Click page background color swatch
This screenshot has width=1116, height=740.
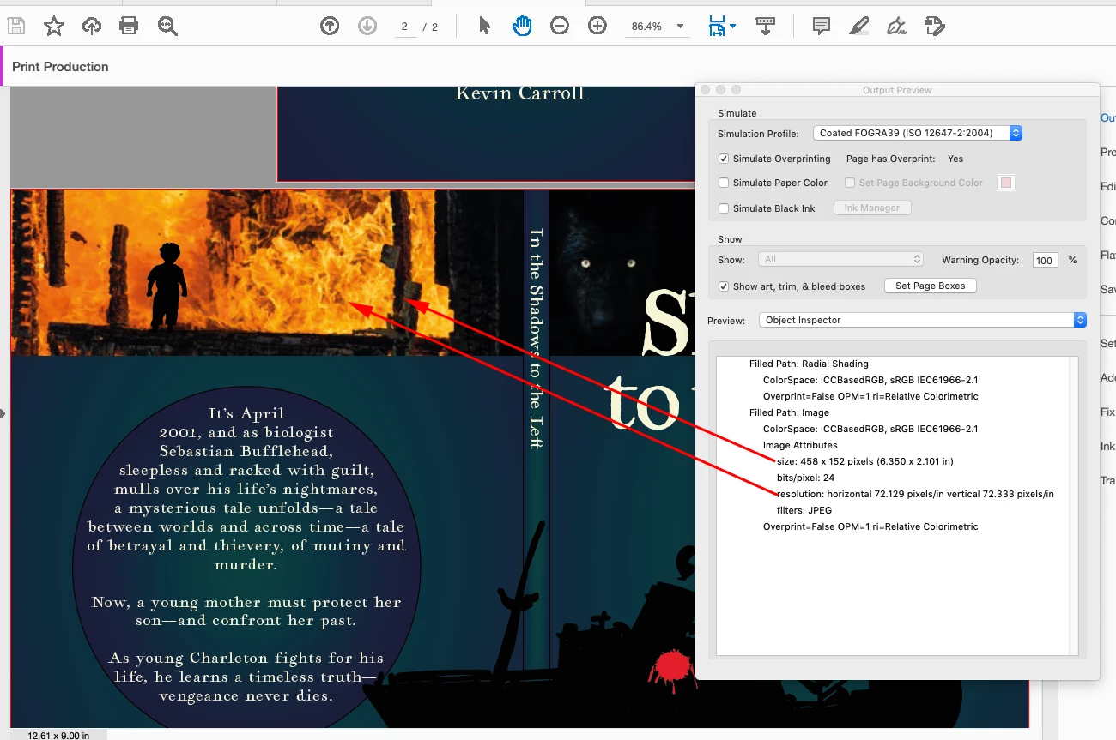1006,183
